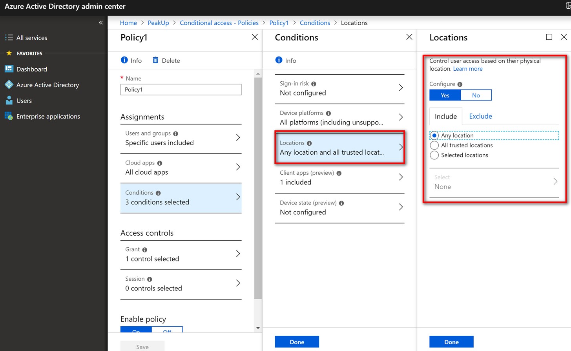Image resolution: width=571 pixels, height=351 pixels.
Task: Expand Cloud apps assignment
Action: (x=181, y=168)
